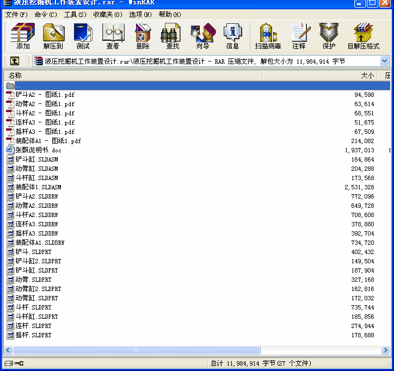Screen dimensions: 394x371
Task: Select file 斗杆A2.SLDDRW
Action: 36,215
